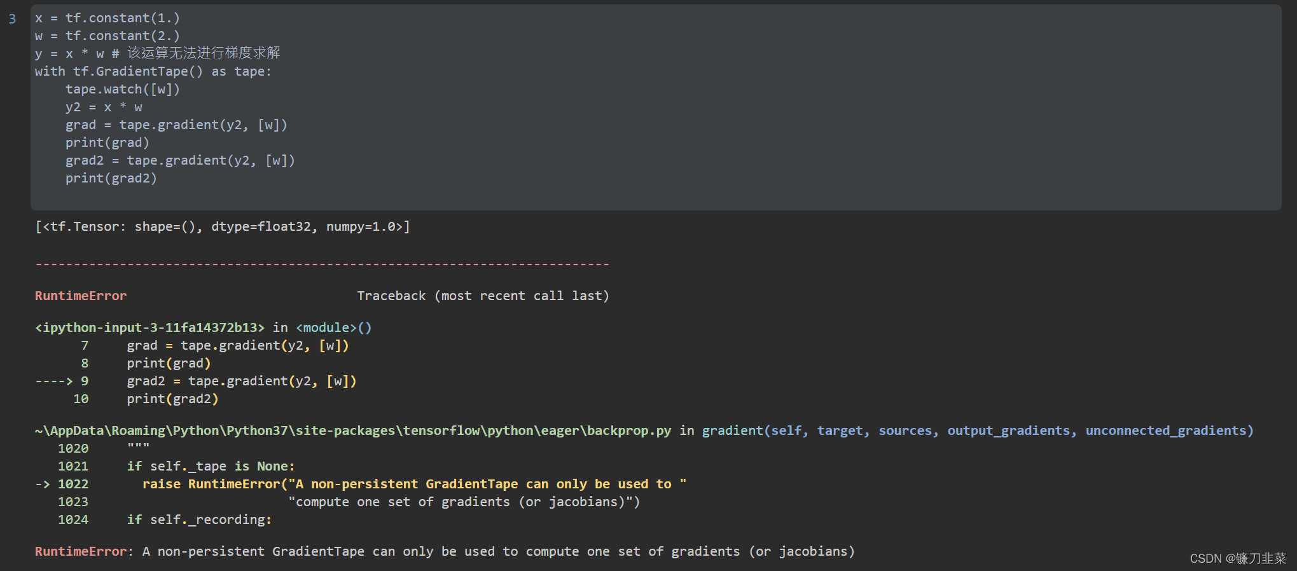Click 'y2 = x * w' code line
The width and height of the screenshot is (1297, 571).
(104, 107)
